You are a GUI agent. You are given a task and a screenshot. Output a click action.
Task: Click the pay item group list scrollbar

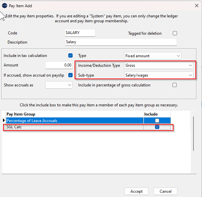[x=193, y=134]
